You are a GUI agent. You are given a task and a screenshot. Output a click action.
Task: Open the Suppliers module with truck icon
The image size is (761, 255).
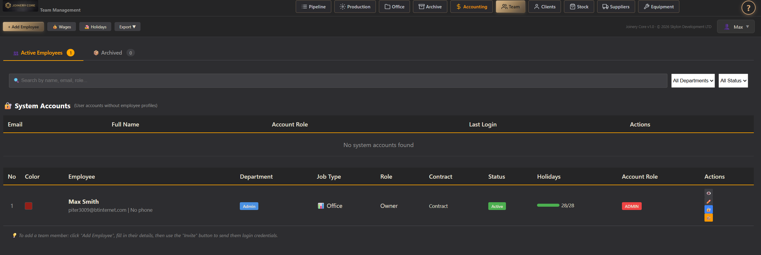[616, 7]
